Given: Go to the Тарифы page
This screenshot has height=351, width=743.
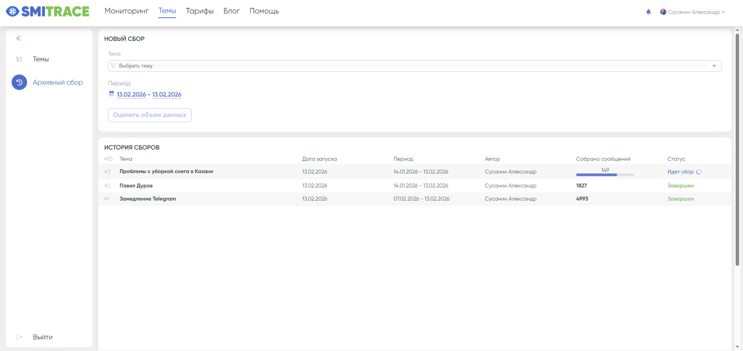Looking at the screenshot, I should [200, 11].
